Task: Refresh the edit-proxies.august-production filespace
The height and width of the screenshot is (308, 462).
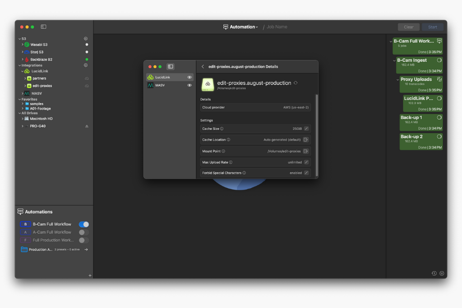Action: [296, 83]
